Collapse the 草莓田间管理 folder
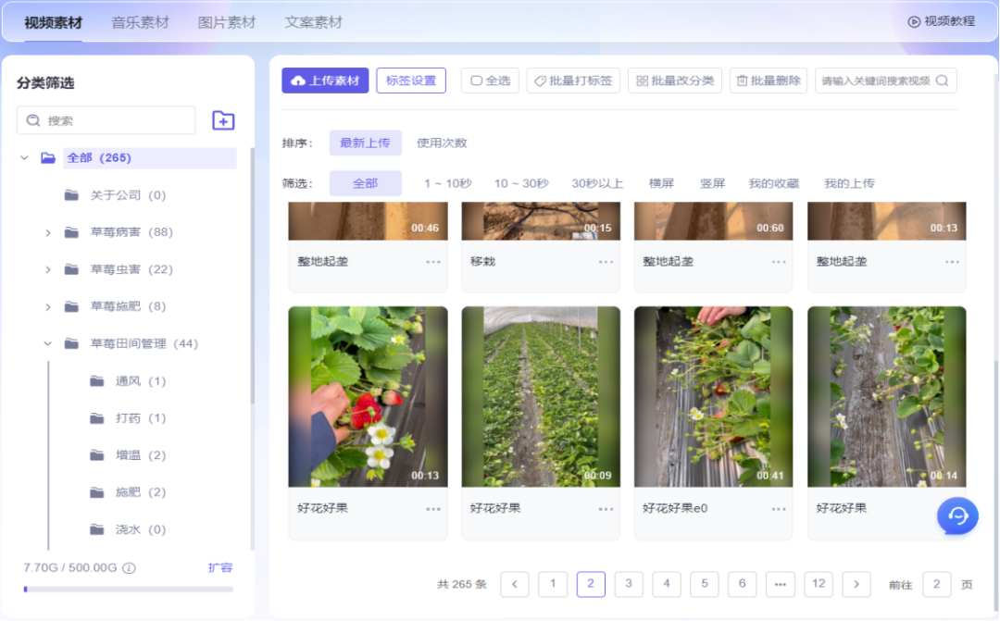This screenshot has width=1000, height=621. [x=46, y=343]
